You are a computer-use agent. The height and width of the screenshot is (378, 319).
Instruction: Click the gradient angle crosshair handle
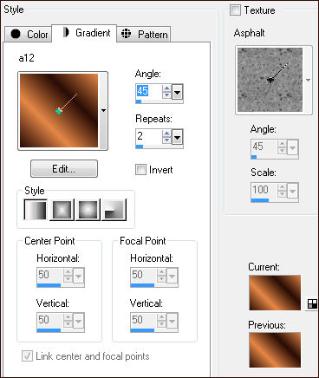[59, 111]
